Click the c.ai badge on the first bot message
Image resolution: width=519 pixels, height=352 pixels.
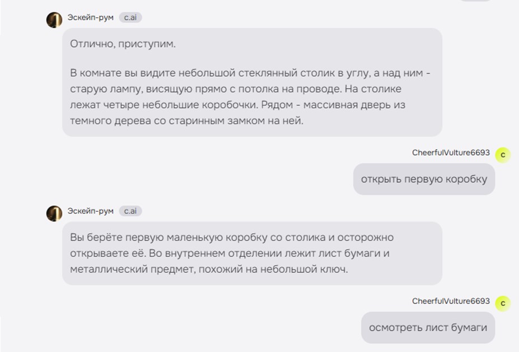click(130, 17)
